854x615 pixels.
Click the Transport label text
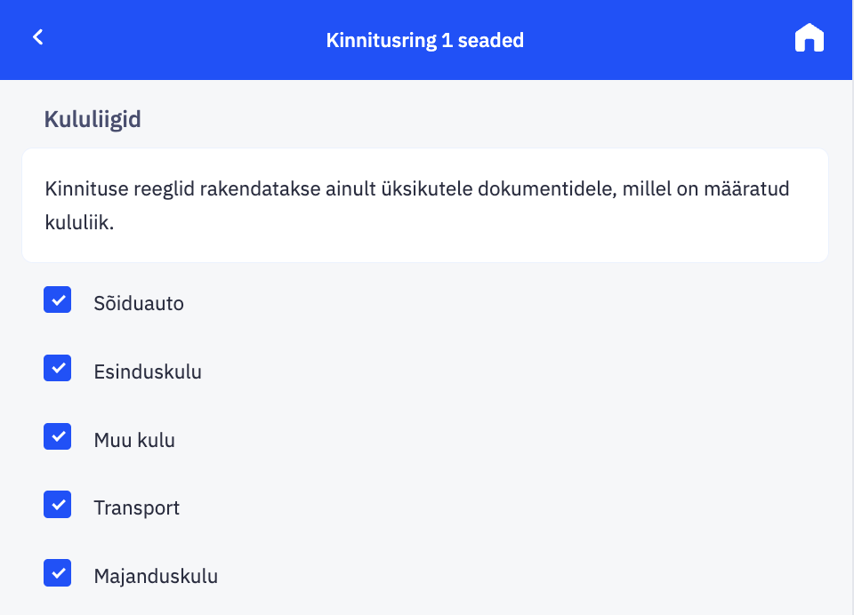point(136,507)
